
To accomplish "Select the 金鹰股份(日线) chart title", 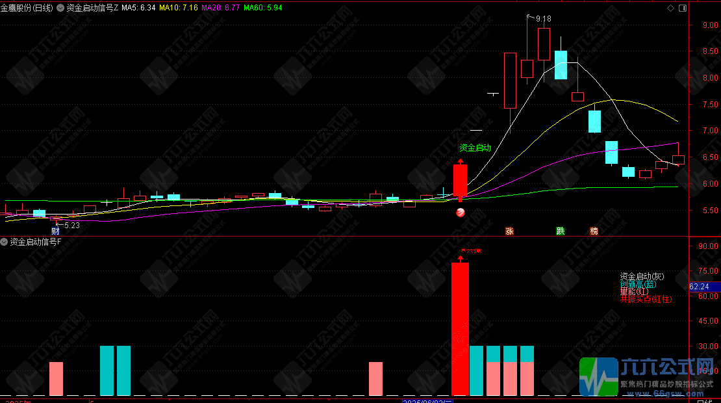I will coord(27,8).
